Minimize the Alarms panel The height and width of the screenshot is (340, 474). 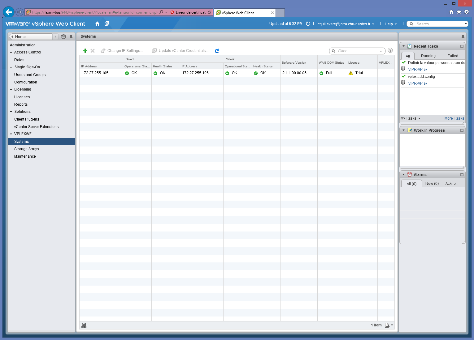click(x=462, y=175)
